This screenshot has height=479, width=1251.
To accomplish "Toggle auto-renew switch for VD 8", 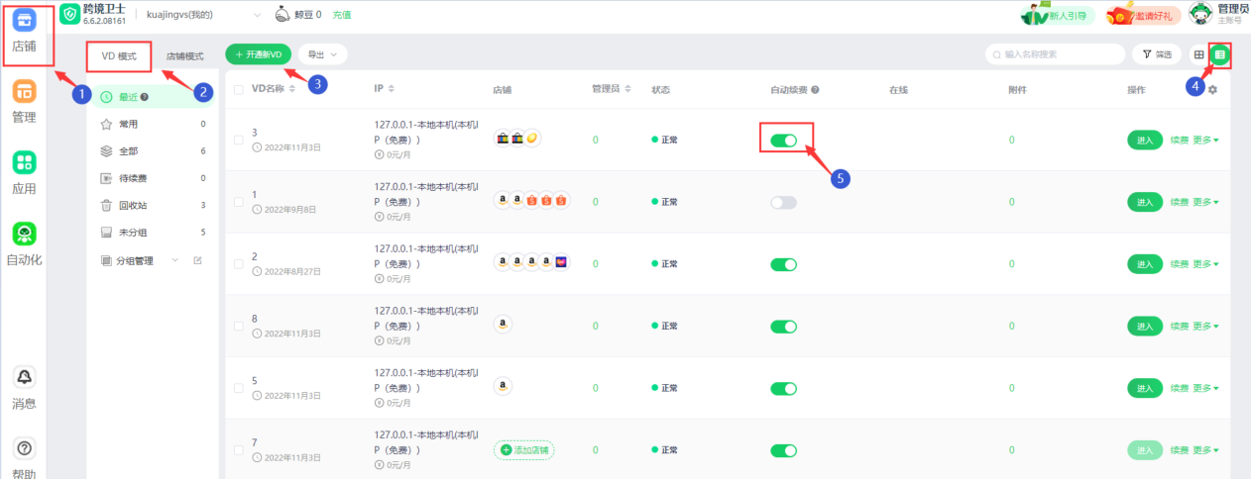I will [x=784, y=326].
